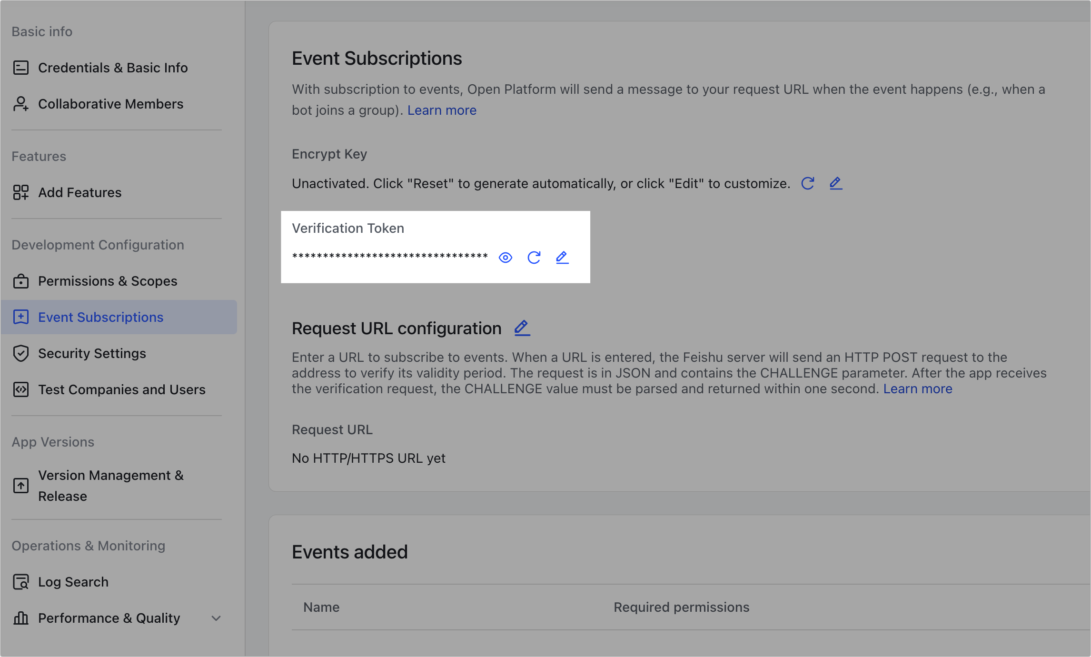Click Learn more link under Event Subscriptions
This screenshot has height=657, width=1091.
pos(442,110)
